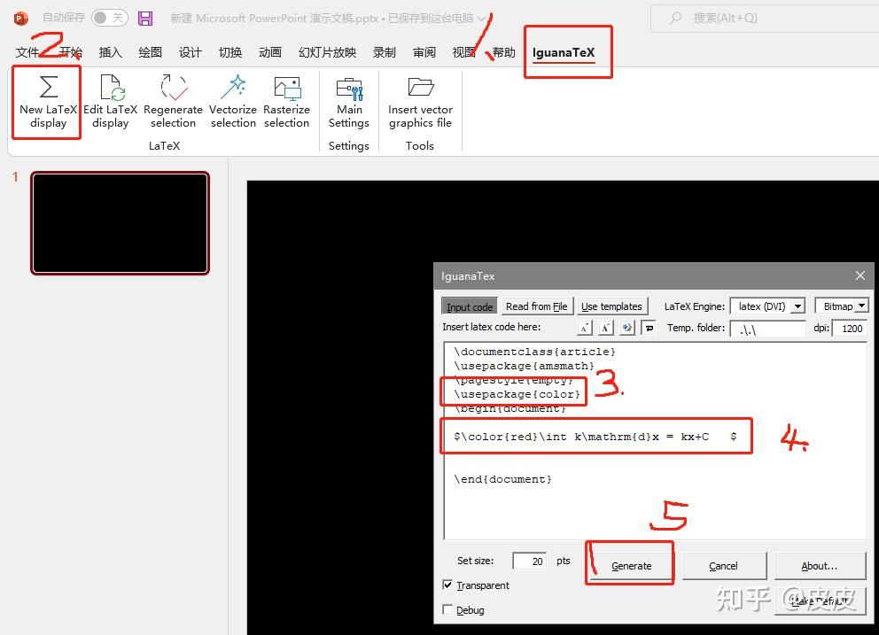Viewport: 879px width, 635px height.
Task: Expand the file name title dropdown chevron
Action: pyautogui.click(x=481, y=19)
